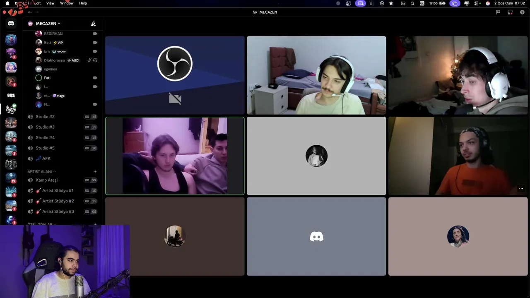Open the Window menu in menu bar

(67, 3)
